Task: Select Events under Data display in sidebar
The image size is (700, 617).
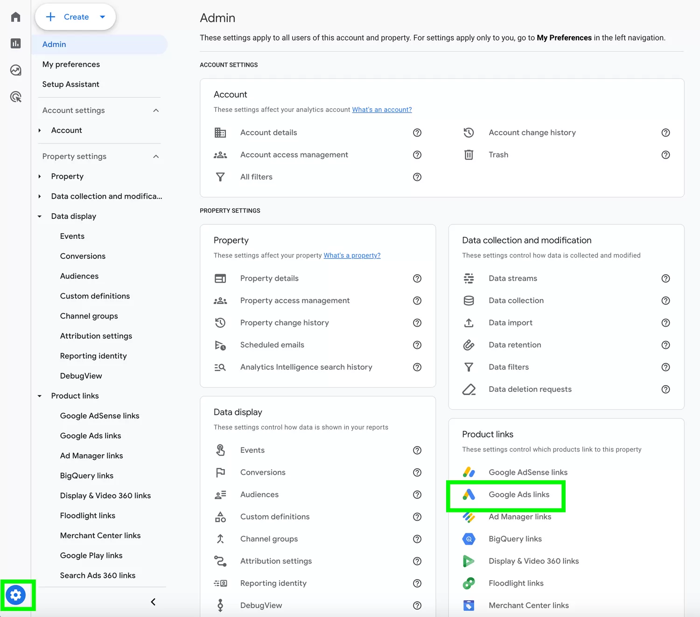Action: 72,236
